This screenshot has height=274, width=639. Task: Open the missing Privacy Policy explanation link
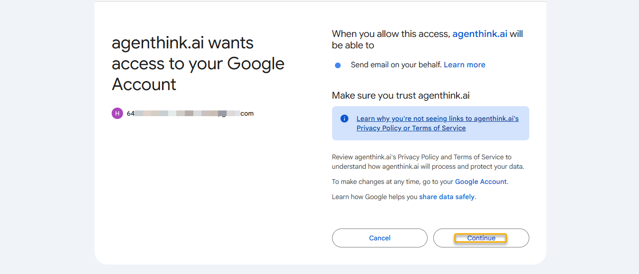437,123
